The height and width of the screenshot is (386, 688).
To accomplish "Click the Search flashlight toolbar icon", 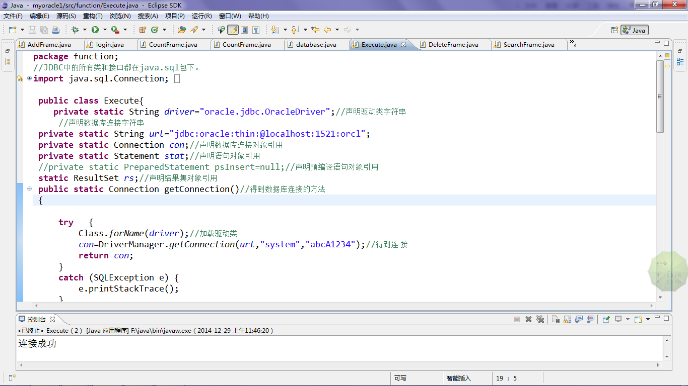I will (194, 30).
